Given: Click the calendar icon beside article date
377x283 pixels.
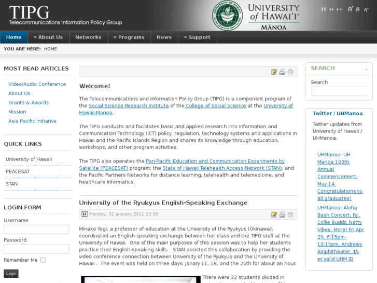Looking at the screenshot, I should (85, 214).
